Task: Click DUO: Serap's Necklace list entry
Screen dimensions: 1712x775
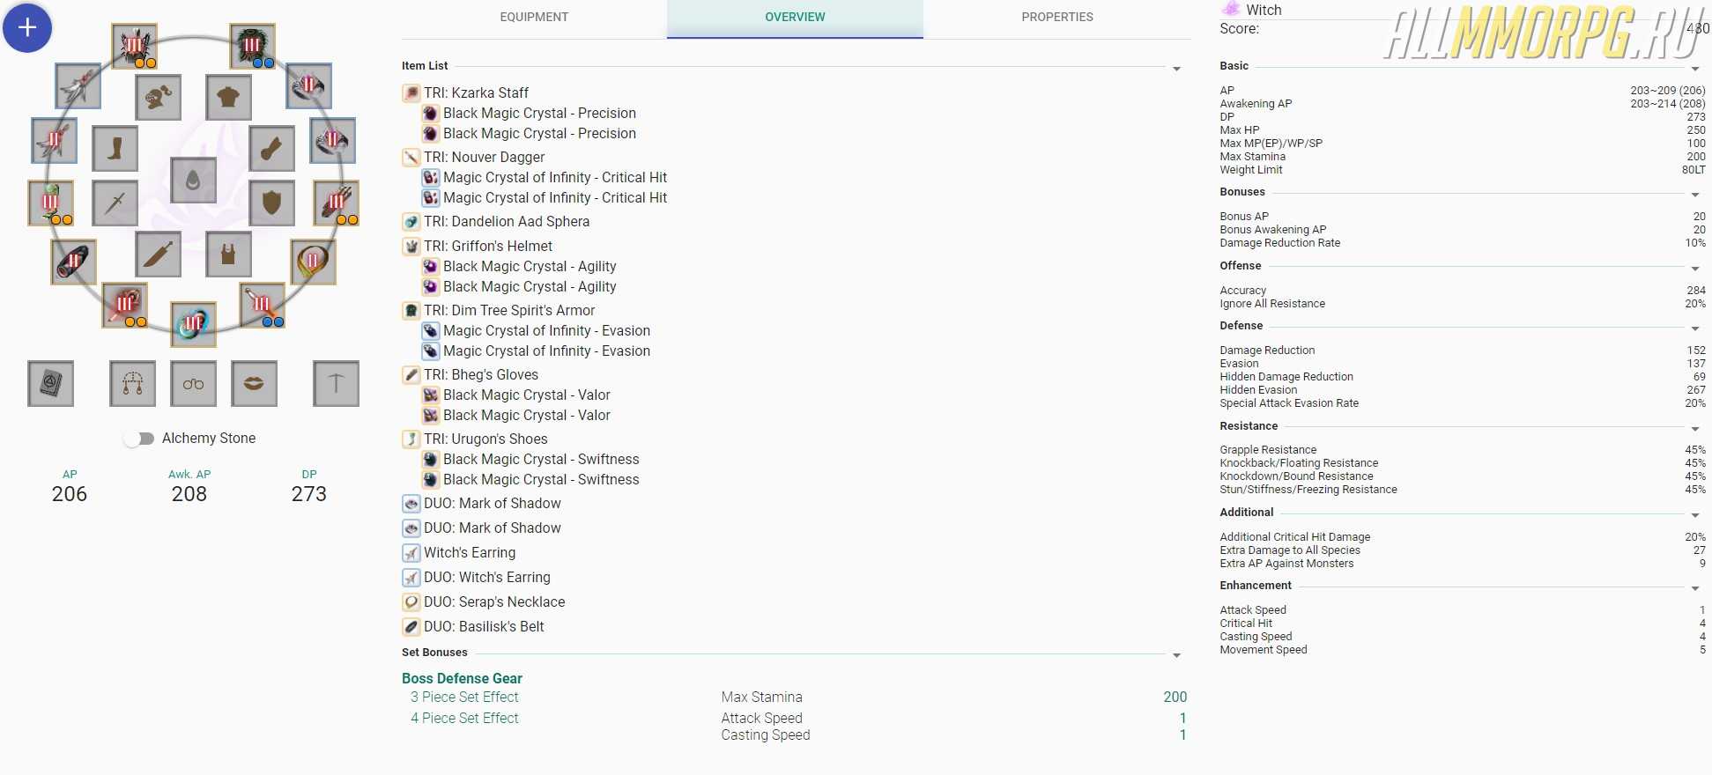Action: pyautogui.click(x=494, y=602)
